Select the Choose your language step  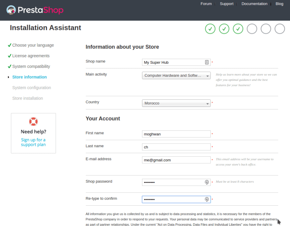(33, 45)
